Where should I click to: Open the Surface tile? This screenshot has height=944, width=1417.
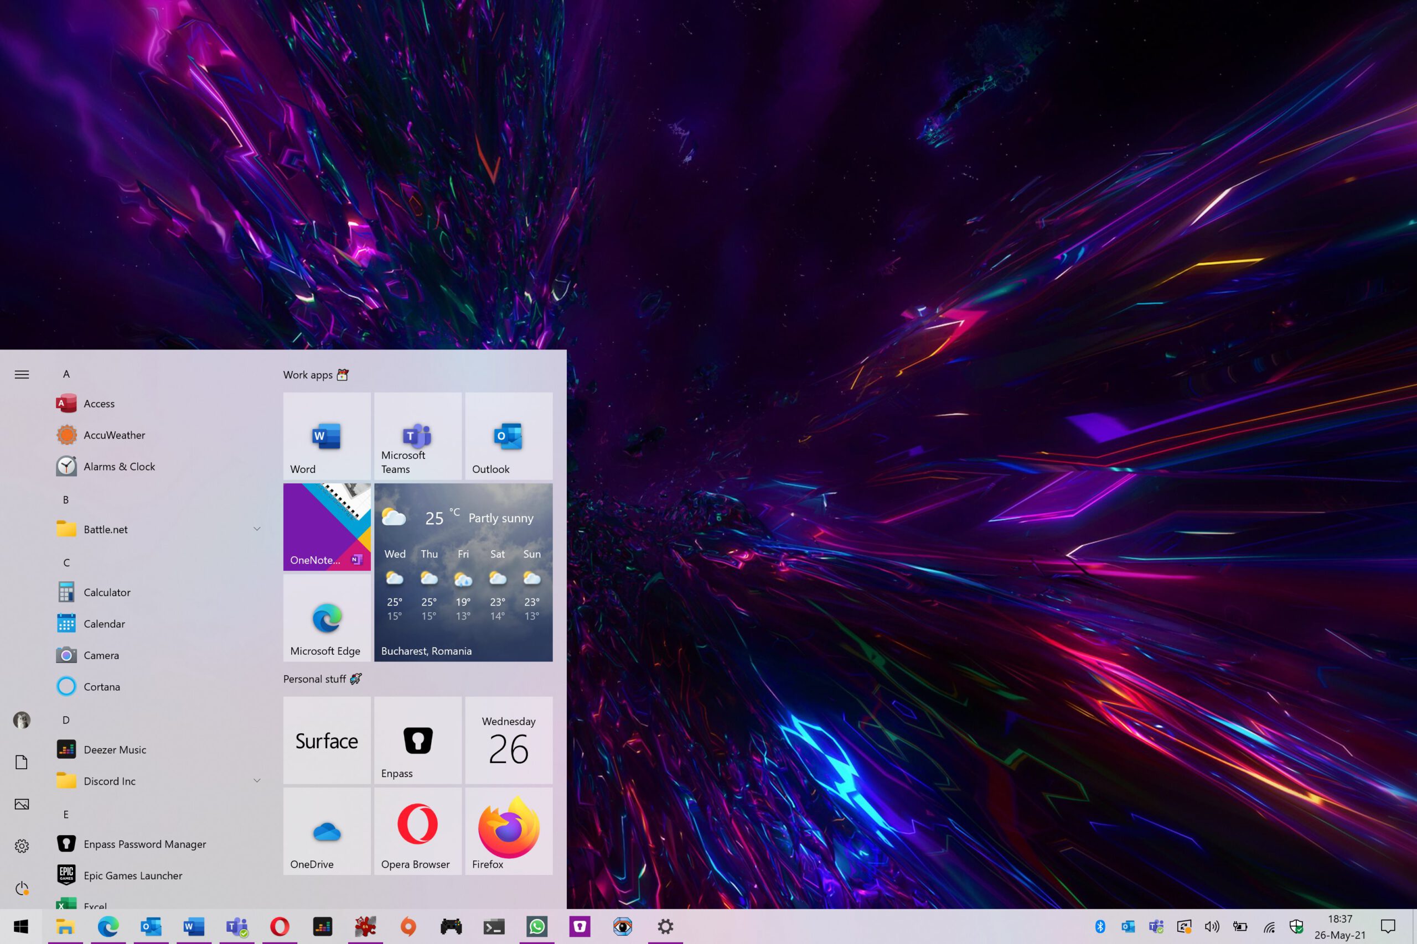coord(327,740)
